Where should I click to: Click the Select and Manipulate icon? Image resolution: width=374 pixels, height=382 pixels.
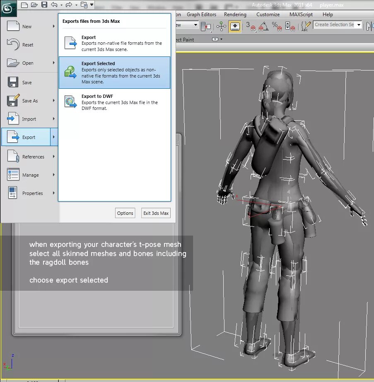click(221, 26)
